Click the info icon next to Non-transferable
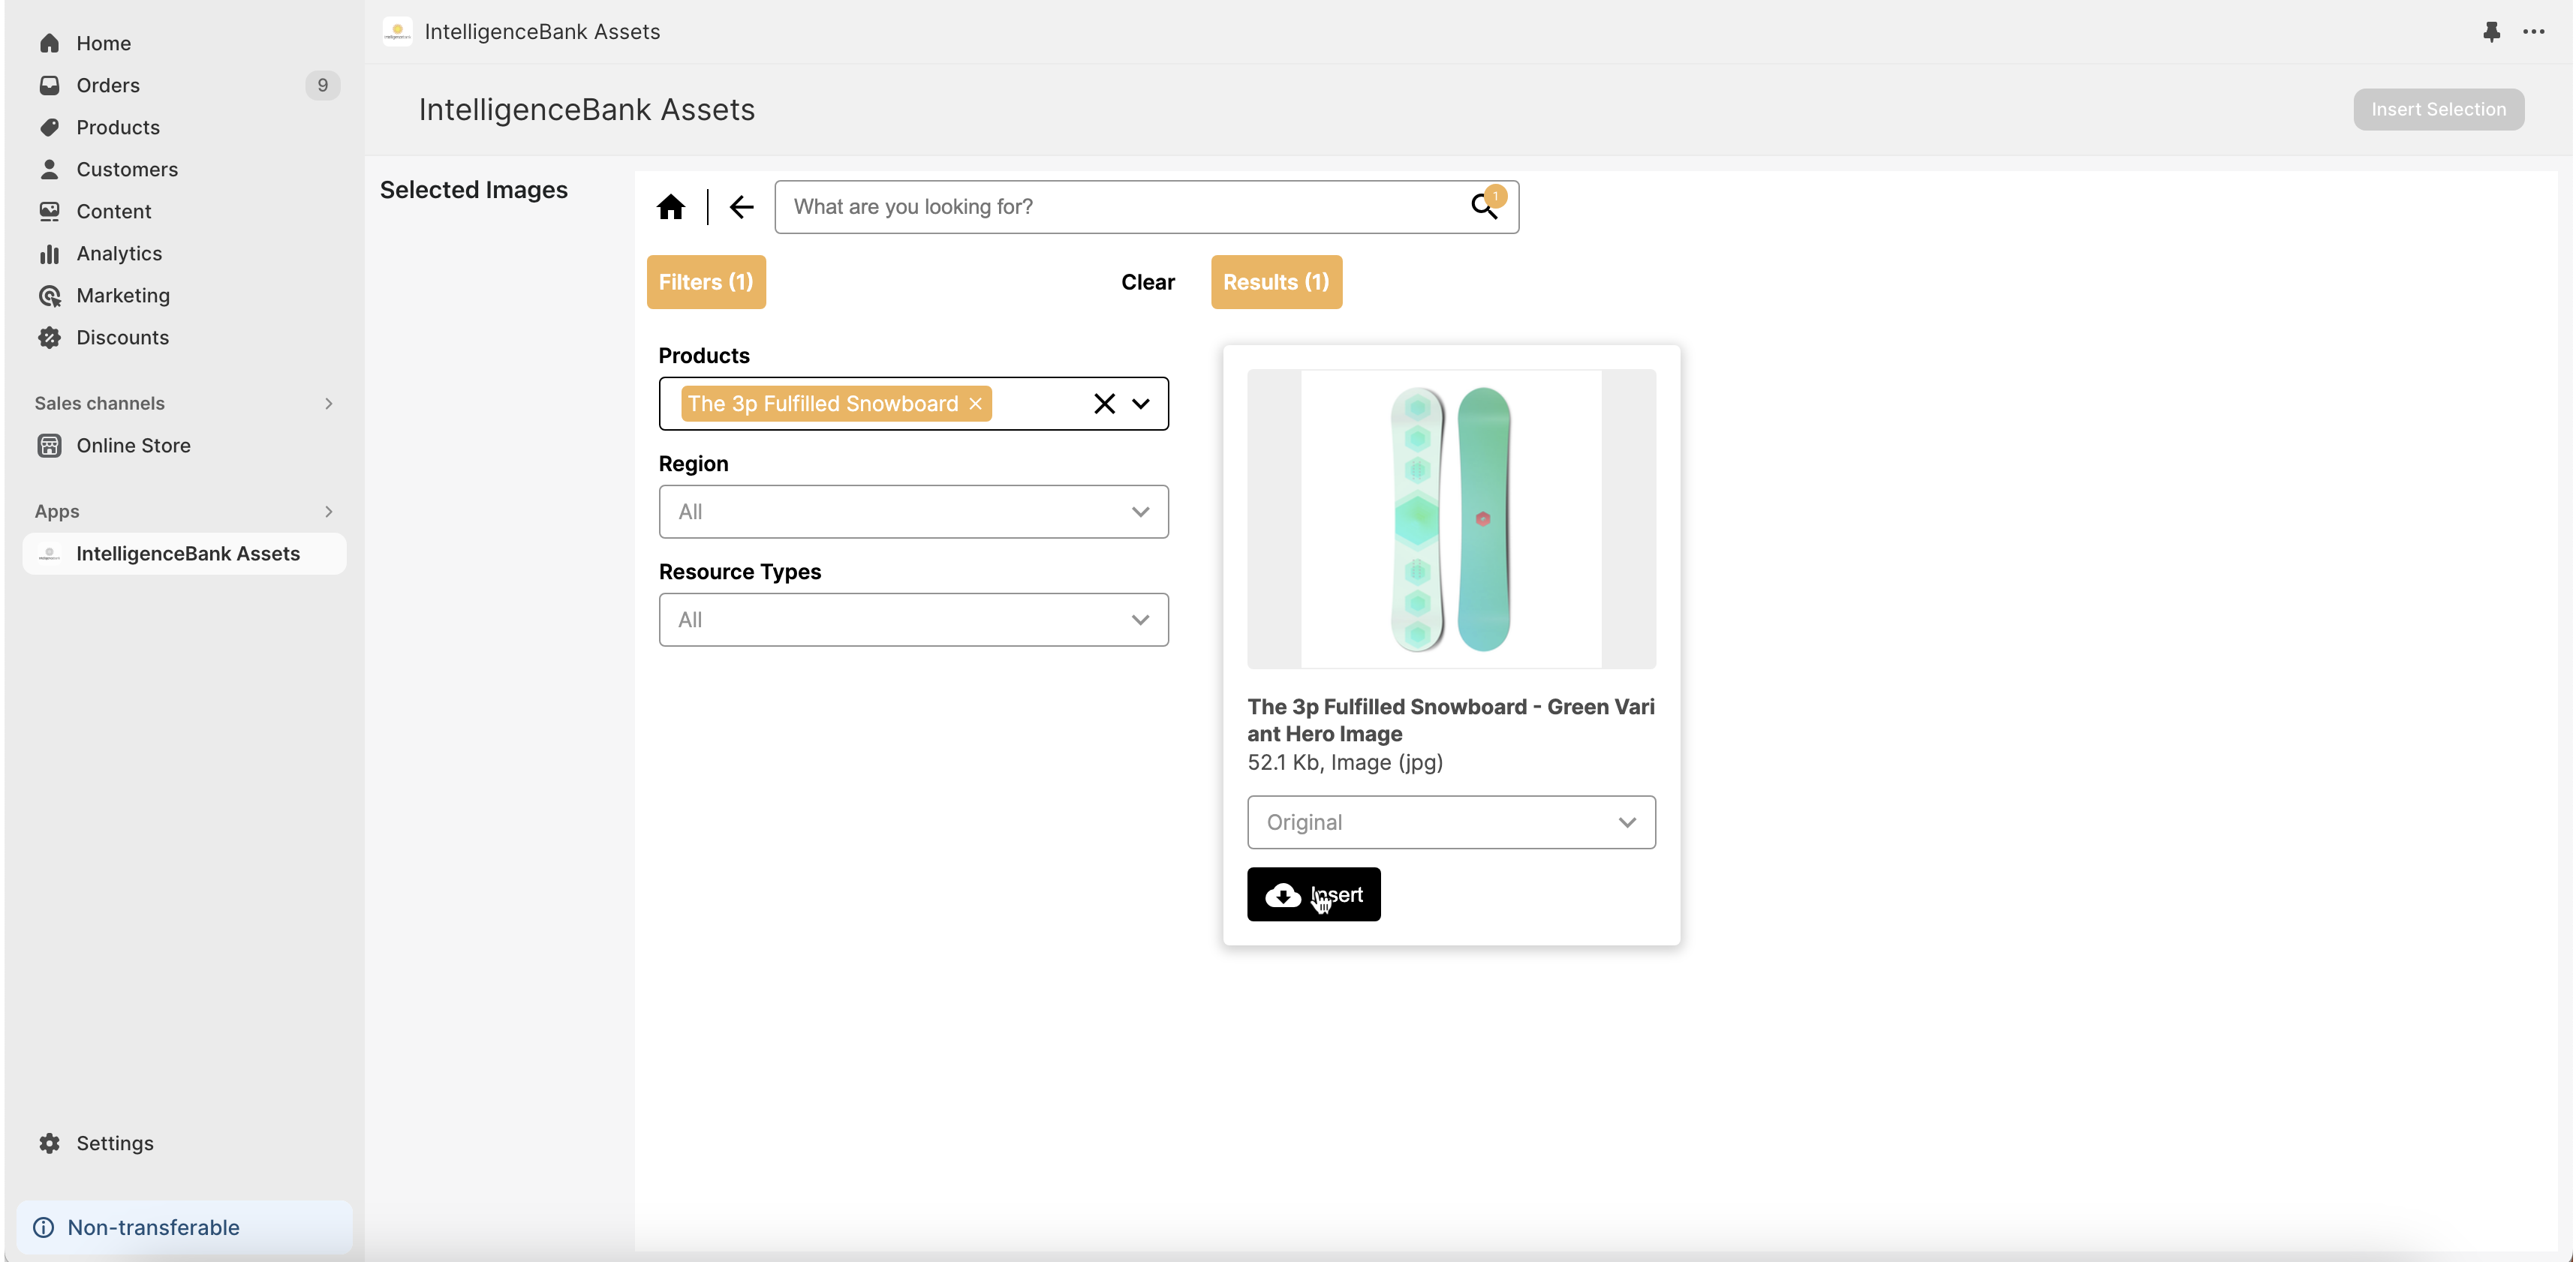Screen dimensions: 2576x1262 coord(44,1227)
